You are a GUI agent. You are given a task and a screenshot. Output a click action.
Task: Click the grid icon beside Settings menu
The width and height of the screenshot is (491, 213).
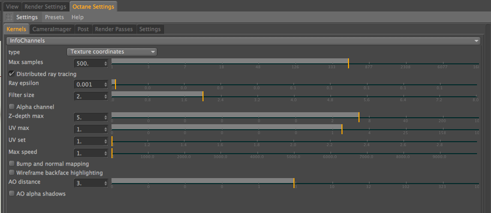(x=9, y=17)
